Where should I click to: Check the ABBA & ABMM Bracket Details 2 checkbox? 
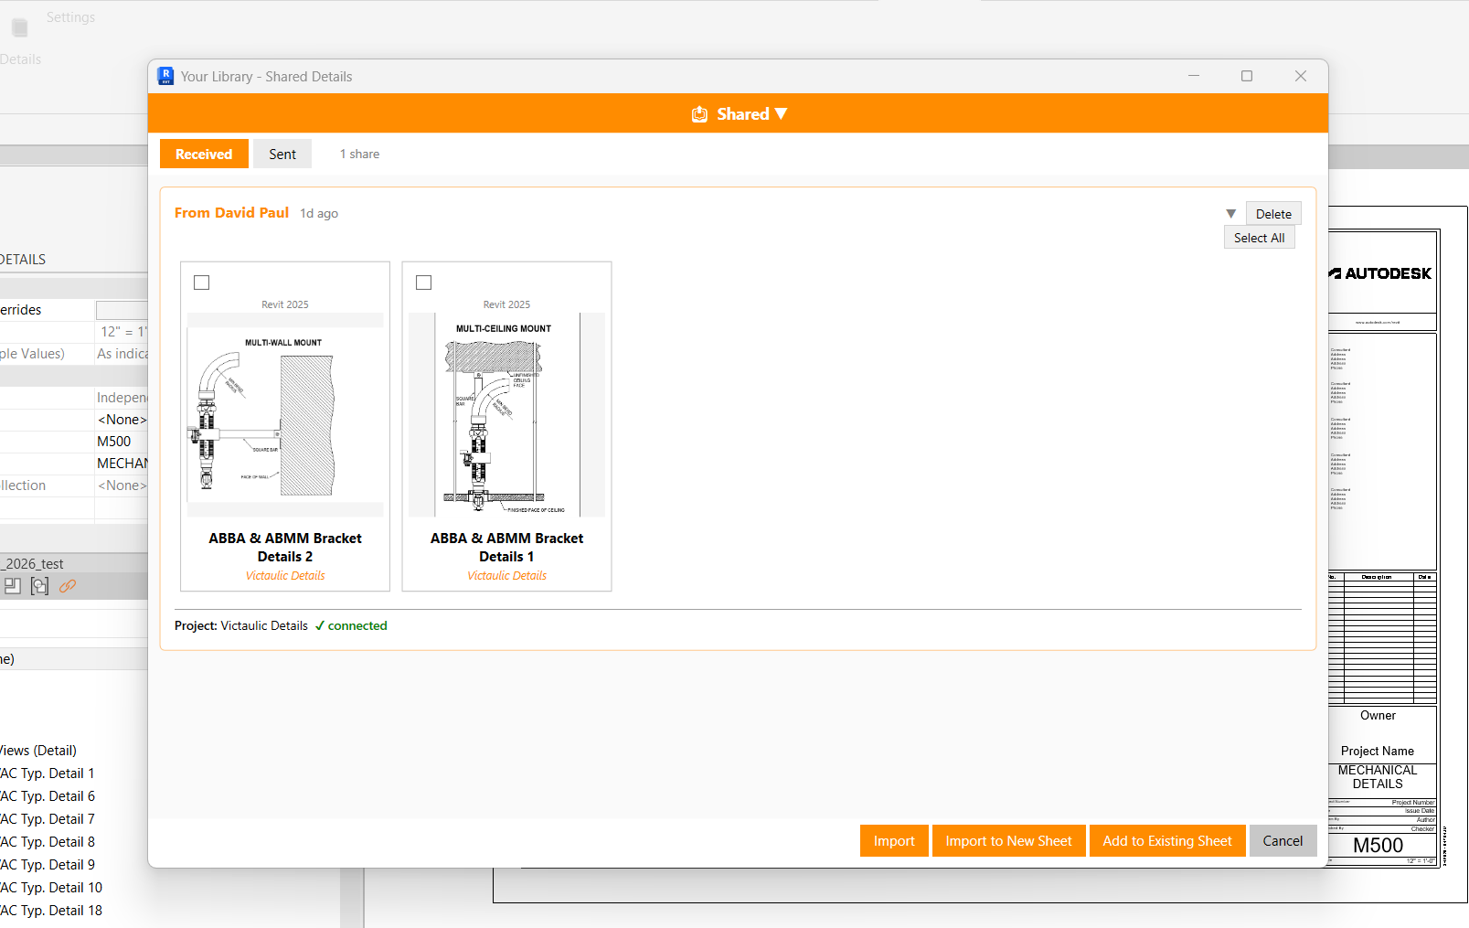pyautogui.click(x=202, y=283)
